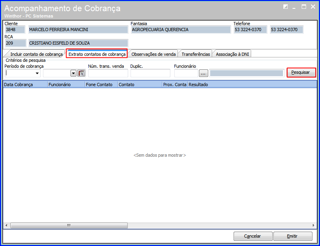The image size is (320, 246).
Task: Click the Prox. Conta column header
Action: (x=175, y=85)
